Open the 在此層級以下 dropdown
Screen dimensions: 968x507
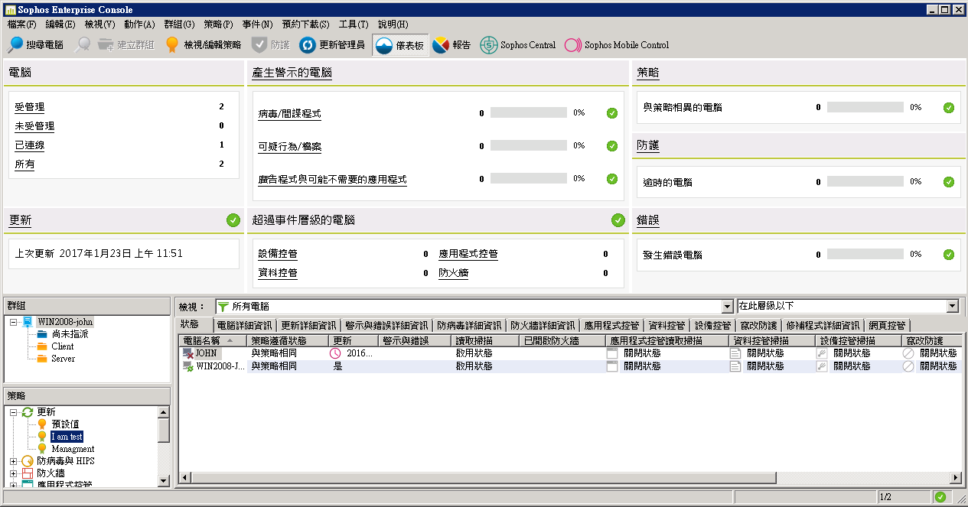click(952, 307)
